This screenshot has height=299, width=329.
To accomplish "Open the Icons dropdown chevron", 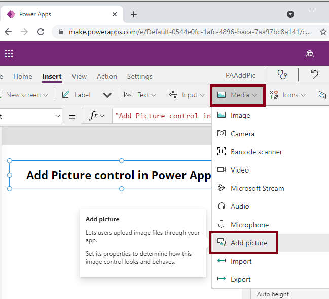I will [x=303, y=95].
